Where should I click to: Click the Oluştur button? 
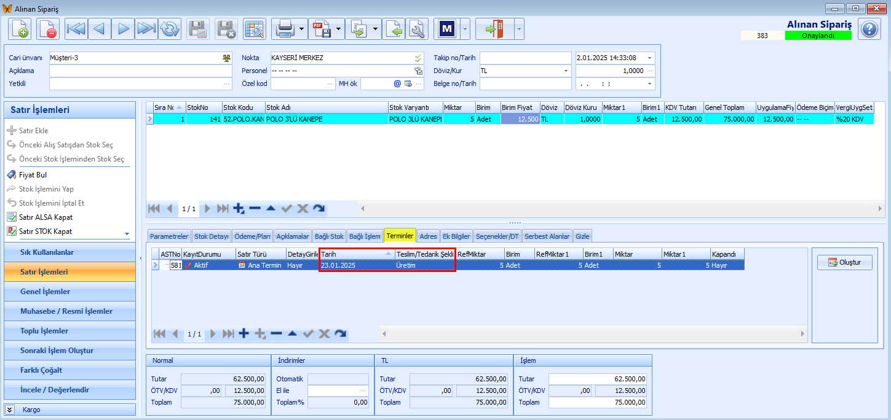click(844, 262)
